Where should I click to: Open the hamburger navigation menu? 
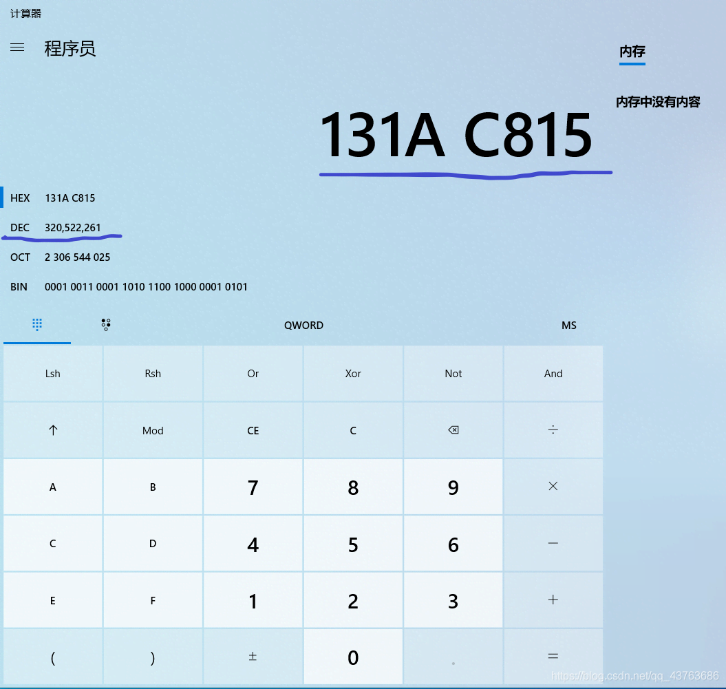tap(17, 47)
